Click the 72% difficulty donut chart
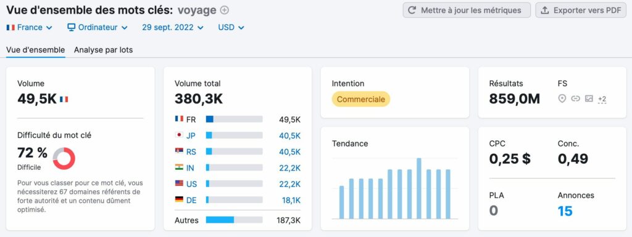Screen dimensions: 632x237 [x=64, y=158]
